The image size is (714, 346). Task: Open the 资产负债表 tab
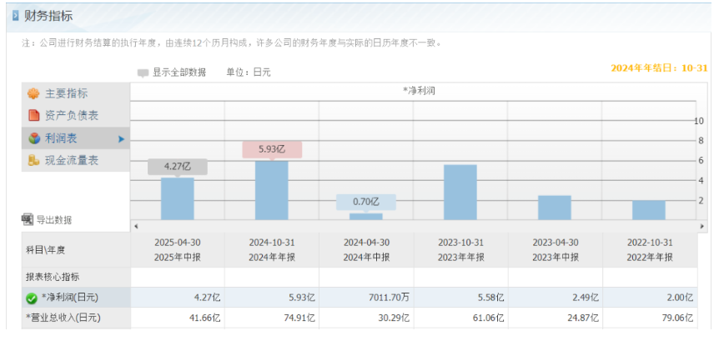pos(76,116)
